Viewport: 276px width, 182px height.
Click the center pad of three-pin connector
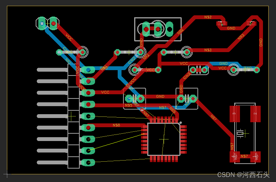coord(158,28)
